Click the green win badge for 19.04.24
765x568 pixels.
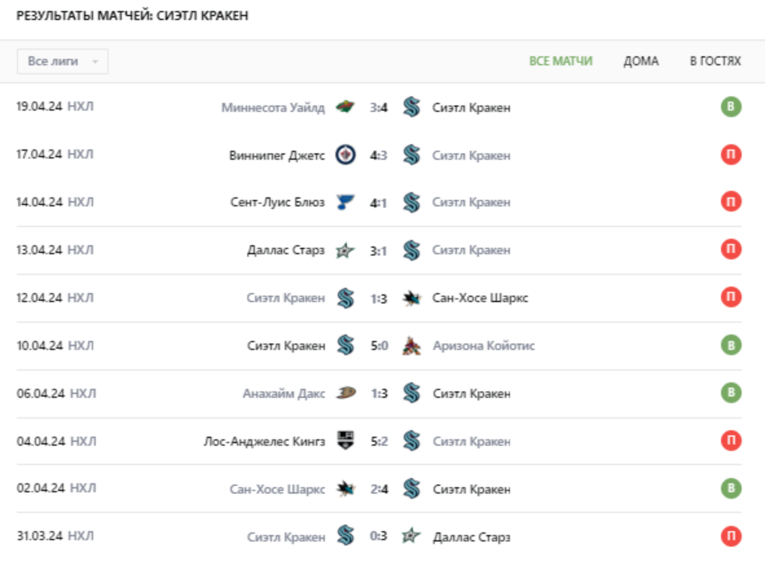pyautogui.click(x=731, y=107)
